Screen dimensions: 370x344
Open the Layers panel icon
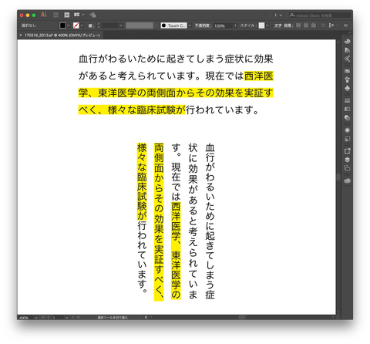pyautogui.click(x=347, y=160)
